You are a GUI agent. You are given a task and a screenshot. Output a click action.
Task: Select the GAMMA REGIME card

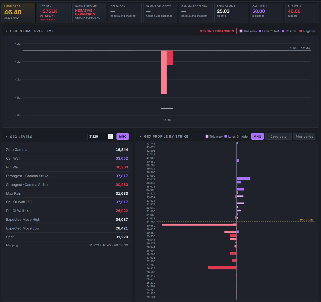[x=89, y=13]
